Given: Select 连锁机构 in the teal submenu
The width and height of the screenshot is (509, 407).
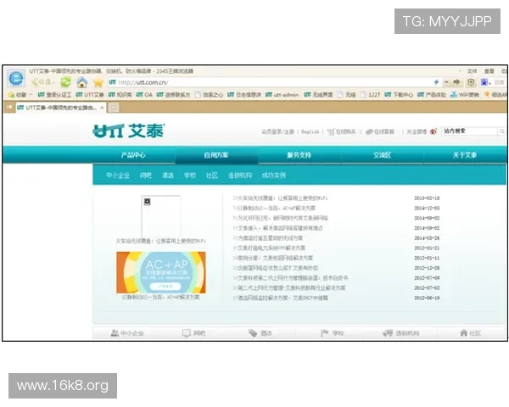Looking at the screenshot, I should 240,176.
